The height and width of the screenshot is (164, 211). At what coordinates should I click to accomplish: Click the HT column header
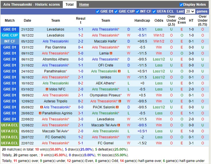191,21
